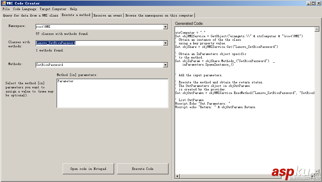Open the Target Computer menu
This screenshot has height=182, width=322.
point(53,9)
